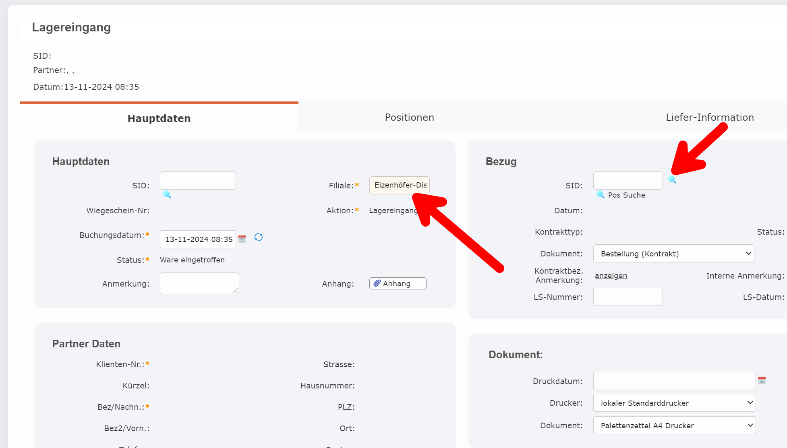Open the SID search magnifier in Bezug

[x=672, y=180]
